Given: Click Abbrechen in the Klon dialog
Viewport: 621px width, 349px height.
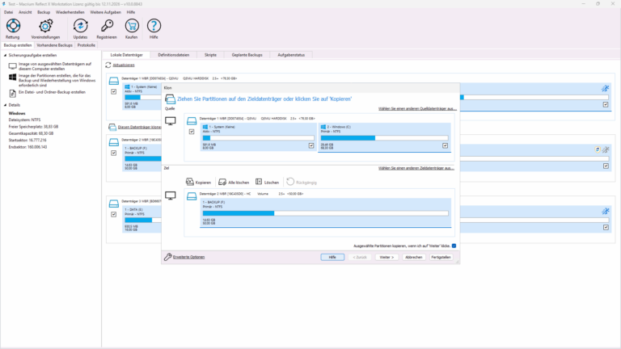Looking at the screenshot, I should 413,257.
